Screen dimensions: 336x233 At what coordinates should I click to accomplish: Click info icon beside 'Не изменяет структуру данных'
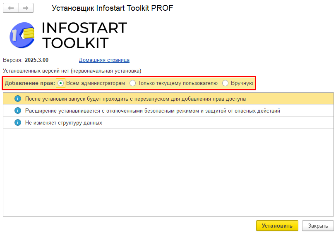click(18, 122)
